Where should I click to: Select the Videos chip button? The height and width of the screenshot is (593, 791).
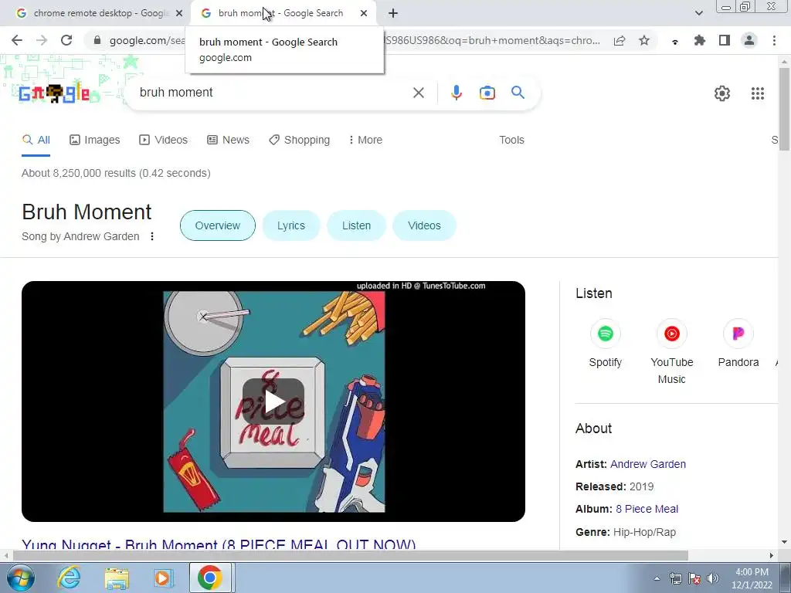click(424, 225)
